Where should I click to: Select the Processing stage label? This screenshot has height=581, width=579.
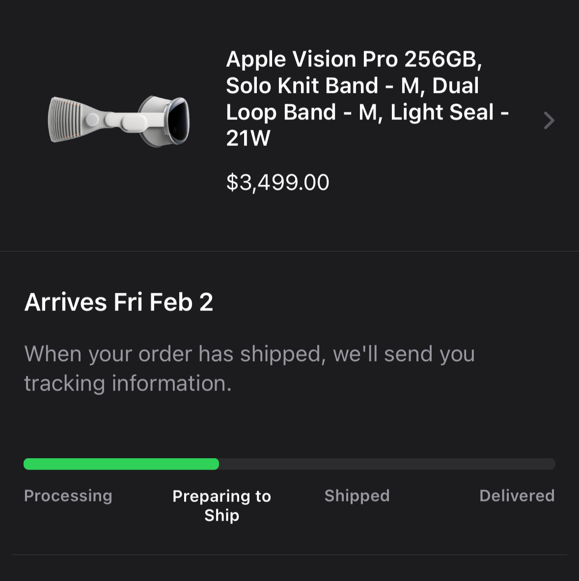tap(68, 496)
